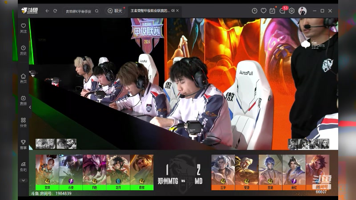Open the user profile avatar
Image resolution: width=356 pixels, height=200 pixels.
click(303, 11)
